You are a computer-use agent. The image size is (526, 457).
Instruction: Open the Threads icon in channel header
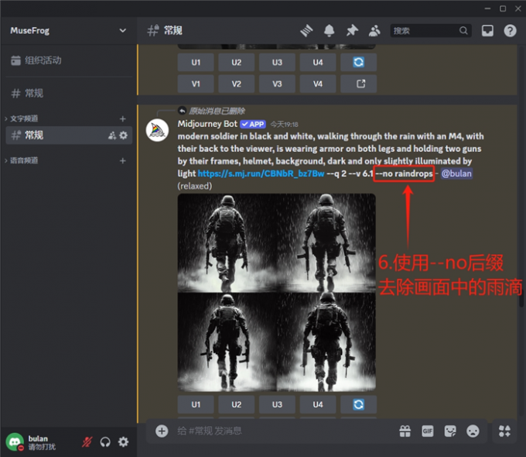[306, 30]
